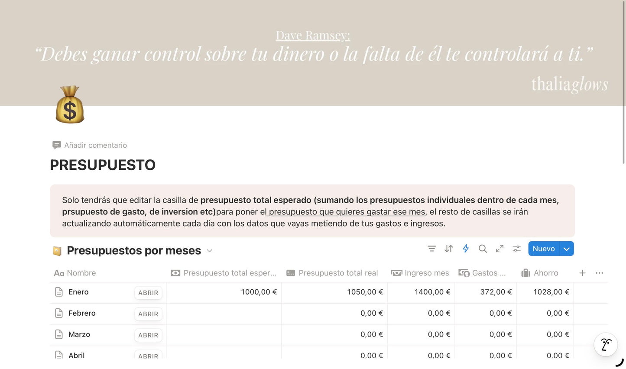Expand the Presupuestos por meses view chevron
The height and width of the screenshot is (369, 626).
coord(209,251)
